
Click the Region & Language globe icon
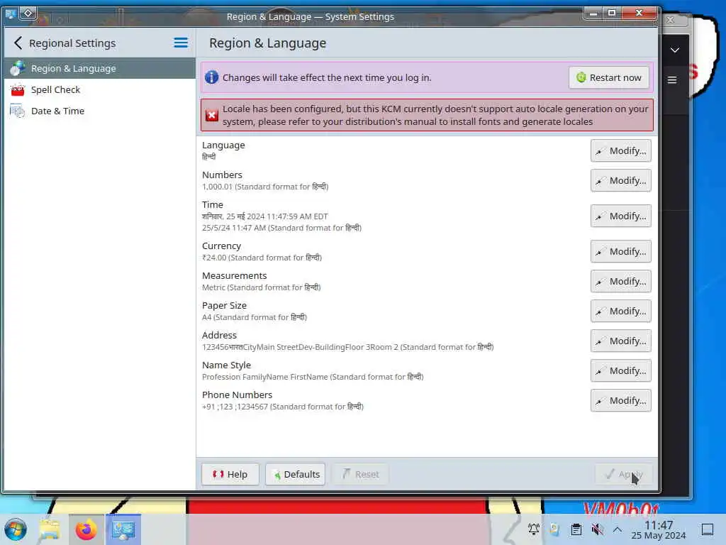tap(18, 68)
